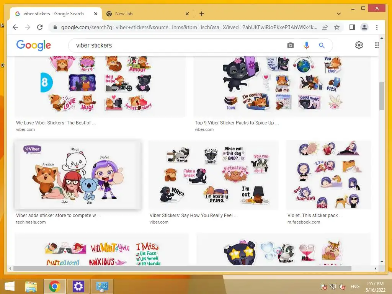This screenshot has height=294, width=392.
Task: Go to Google homepage via logo
Action: click(34, 45)
